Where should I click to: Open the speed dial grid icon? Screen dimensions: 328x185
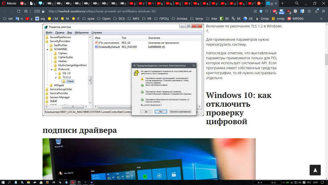click(26, 11)
